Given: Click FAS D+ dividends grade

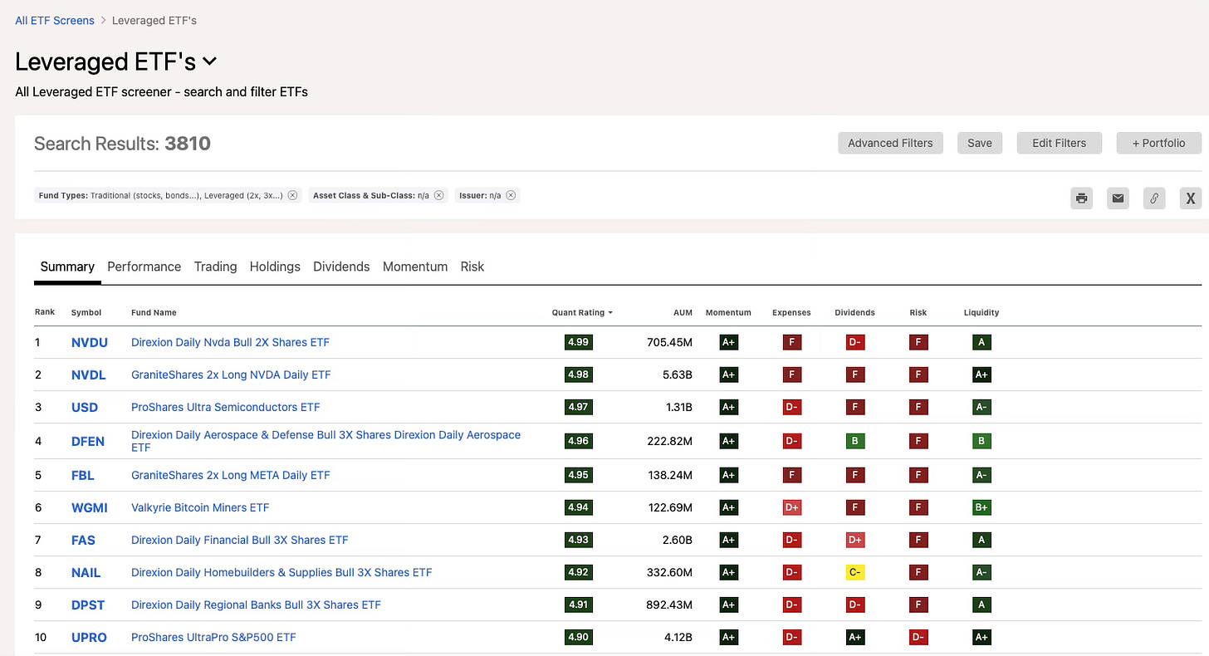Looking at the screenshot, I should (x=854, y=540).
